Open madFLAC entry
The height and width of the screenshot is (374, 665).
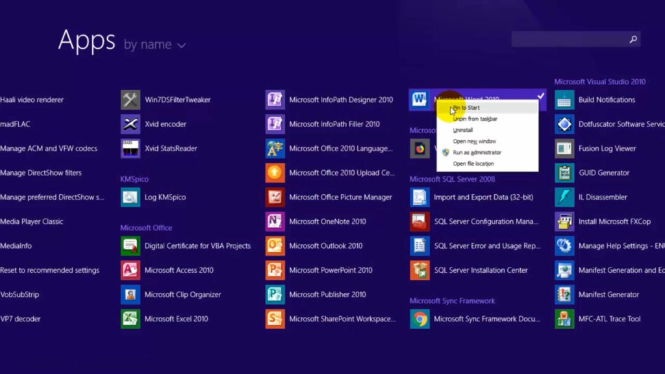(x=16, y=124)
